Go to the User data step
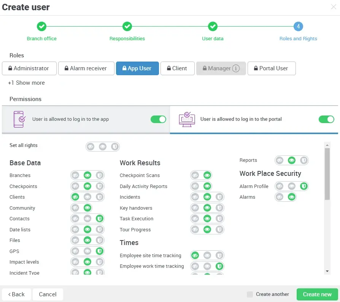 coord(213,27)
